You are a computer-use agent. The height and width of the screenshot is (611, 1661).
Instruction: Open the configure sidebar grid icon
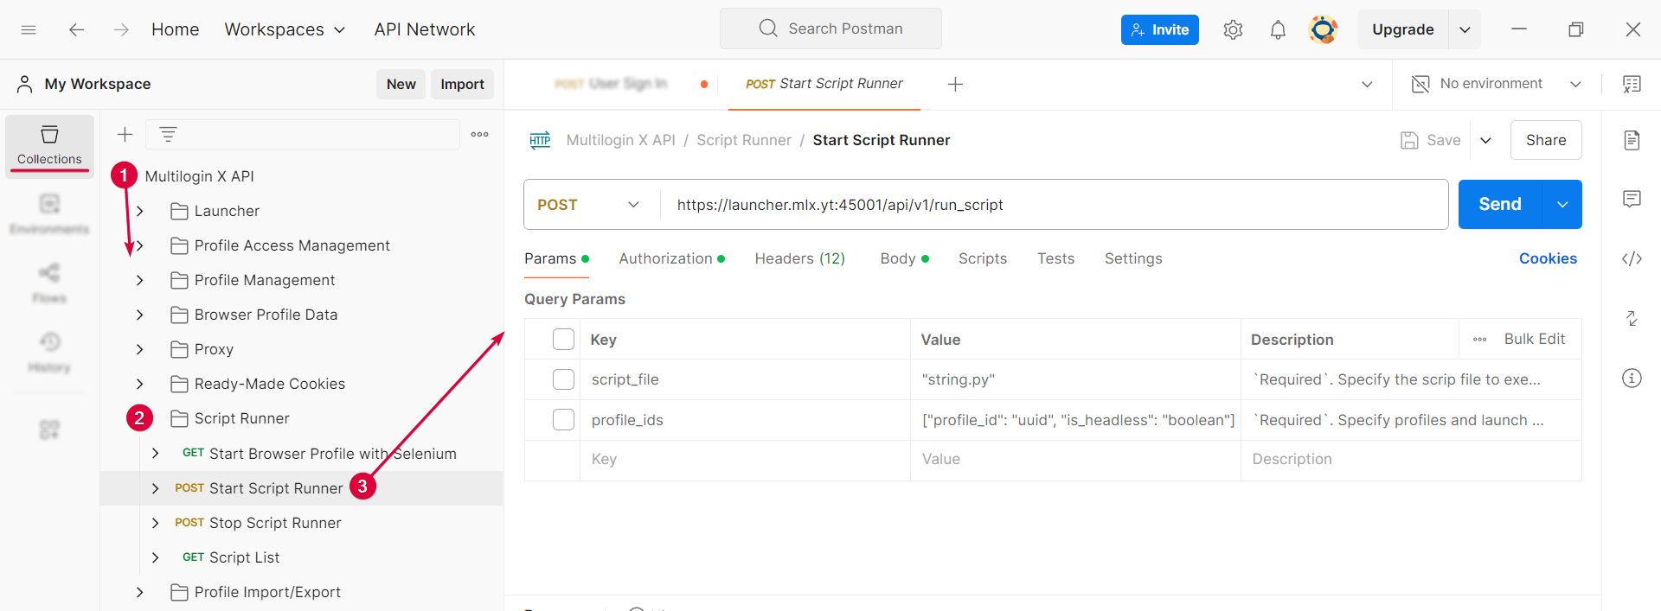[49, 430]
